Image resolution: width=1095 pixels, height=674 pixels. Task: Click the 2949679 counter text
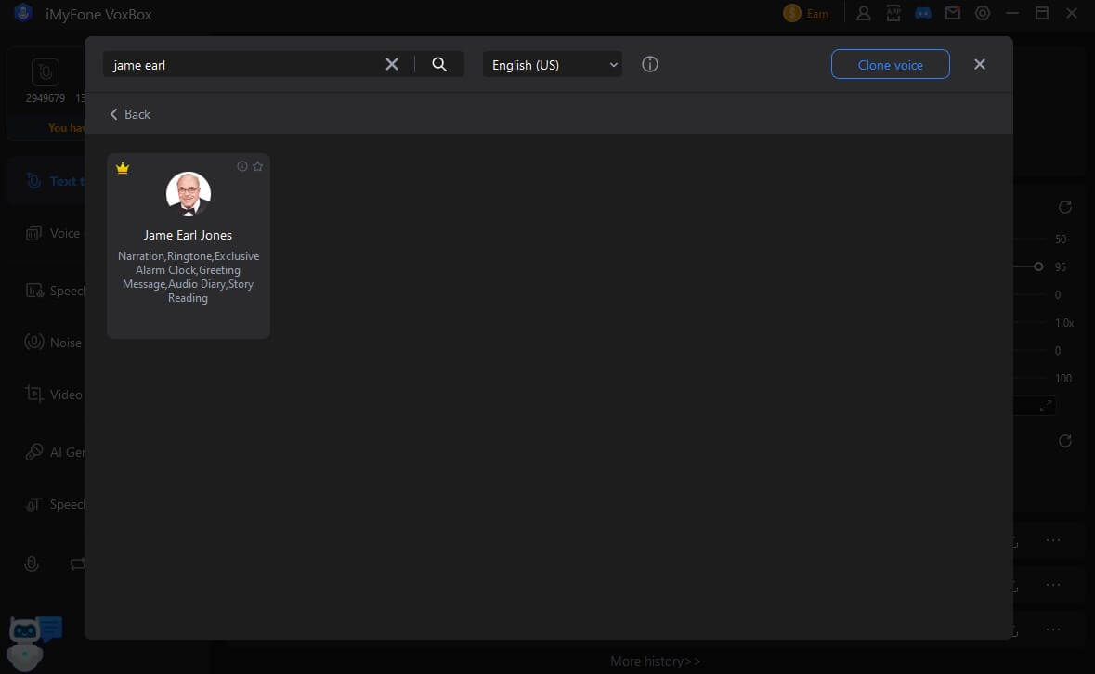pos(46,98)
